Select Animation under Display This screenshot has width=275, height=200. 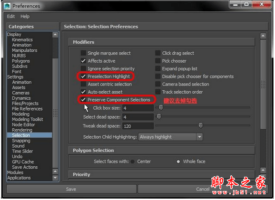22,45
